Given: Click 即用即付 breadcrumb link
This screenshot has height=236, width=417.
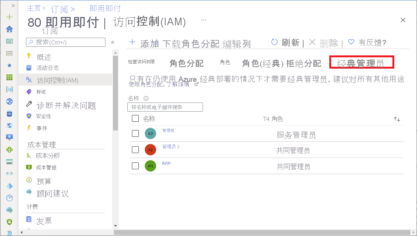Looking at the screenshot, I should (x=105, y=9).
